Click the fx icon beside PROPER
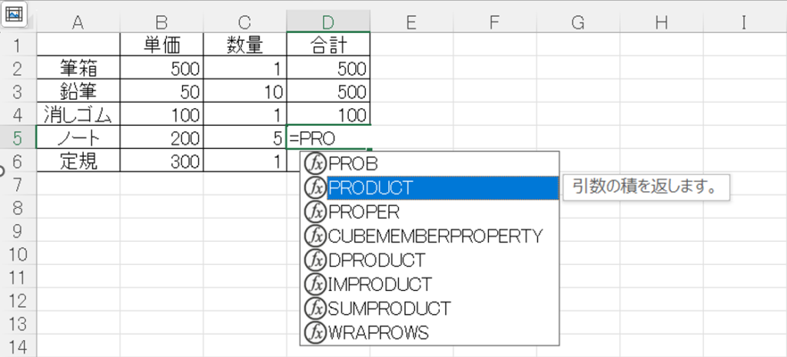787x357 pixels. tap(315, 211)
